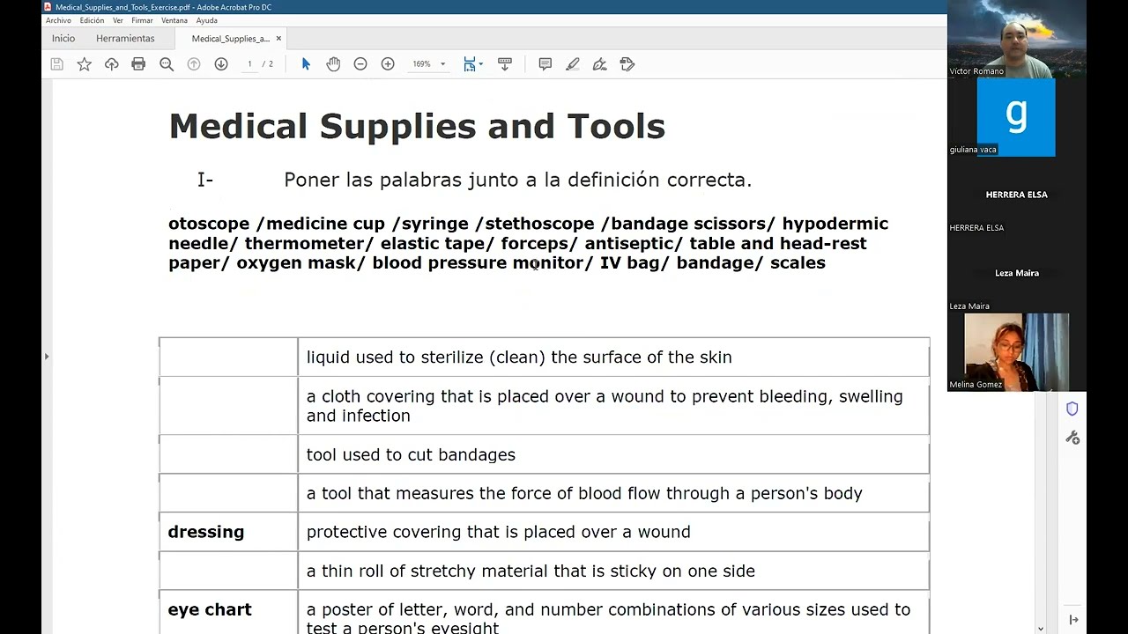Image resolution: width=1128 pixels, height=634 pixels.
Task: Edit the current page number field
Action: [249, 64]
